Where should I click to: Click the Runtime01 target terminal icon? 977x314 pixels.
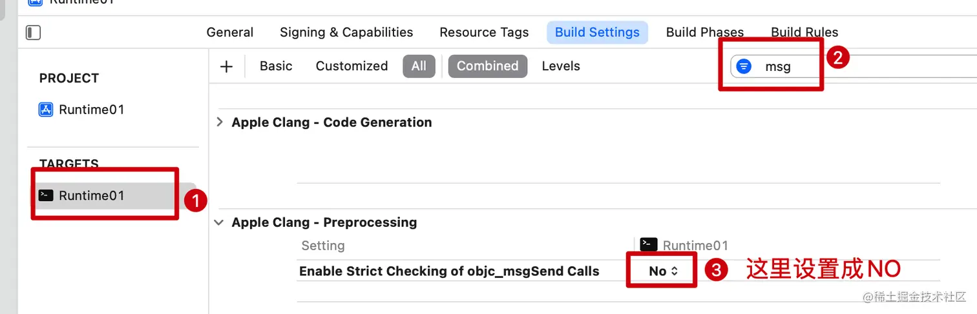pos(46,195)
